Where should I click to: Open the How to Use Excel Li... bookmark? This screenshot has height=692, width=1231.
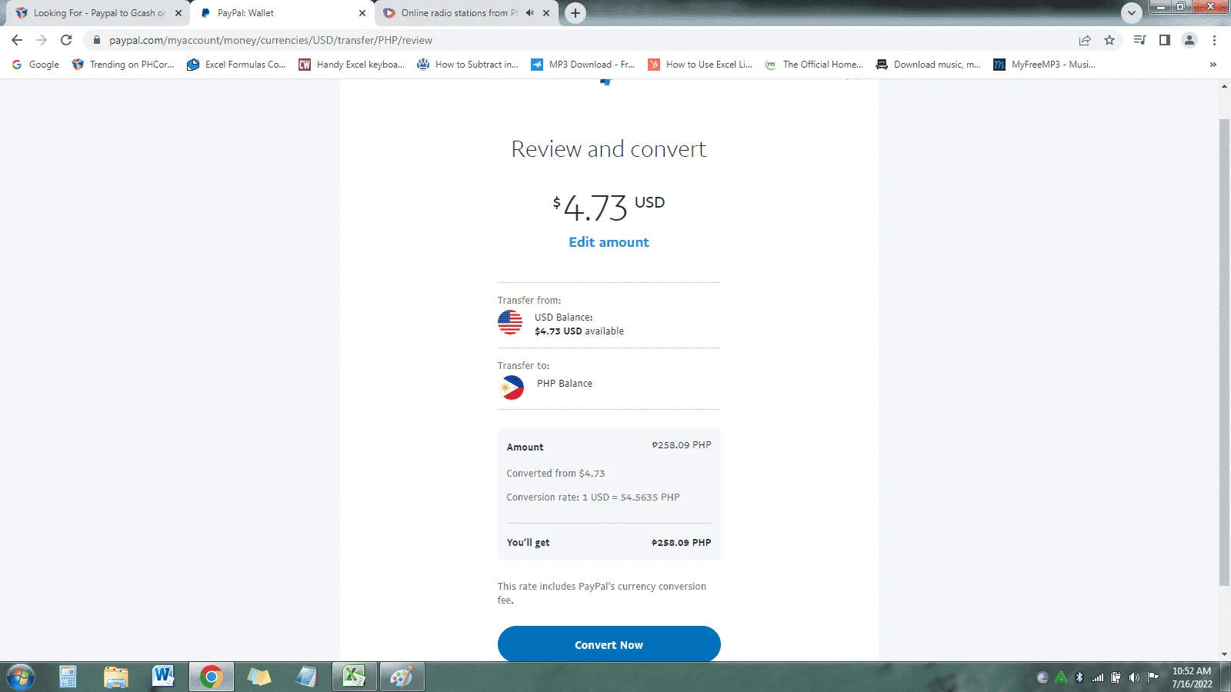click(700, 65)
